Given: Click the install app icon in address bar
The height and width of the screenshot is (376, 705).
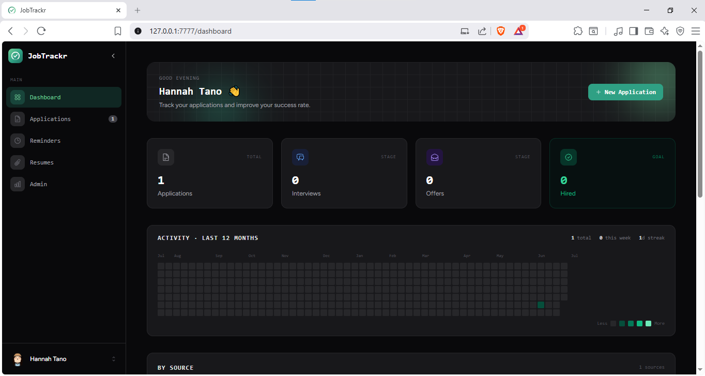Looking at the screenshot, I should tap(465, 31).
